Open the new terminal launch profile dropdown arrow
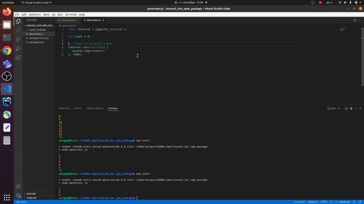364x204 pixels. click(x=342, y=108)
